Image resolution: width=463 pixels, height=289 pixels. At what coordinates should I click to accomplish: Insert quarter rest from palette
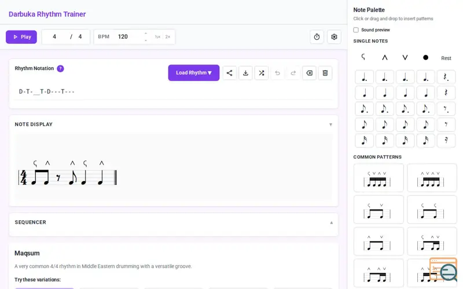click(x=446, y=93)
